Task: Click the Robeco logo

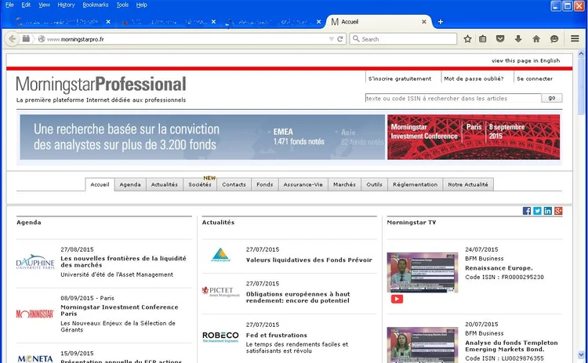Action: (x=220, y=336)
